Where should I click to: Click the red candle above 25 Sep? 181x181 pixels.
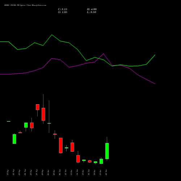coord(32,125)
